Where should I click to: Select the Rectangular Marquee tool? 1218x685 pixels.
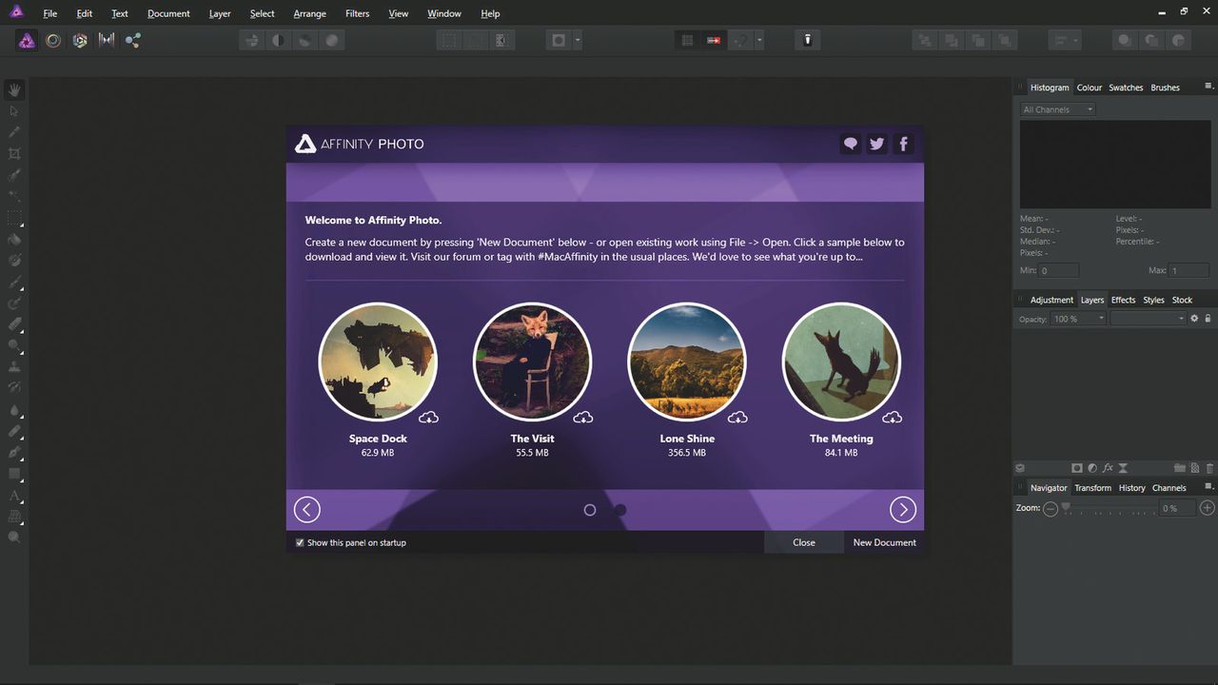click(14, 218)
